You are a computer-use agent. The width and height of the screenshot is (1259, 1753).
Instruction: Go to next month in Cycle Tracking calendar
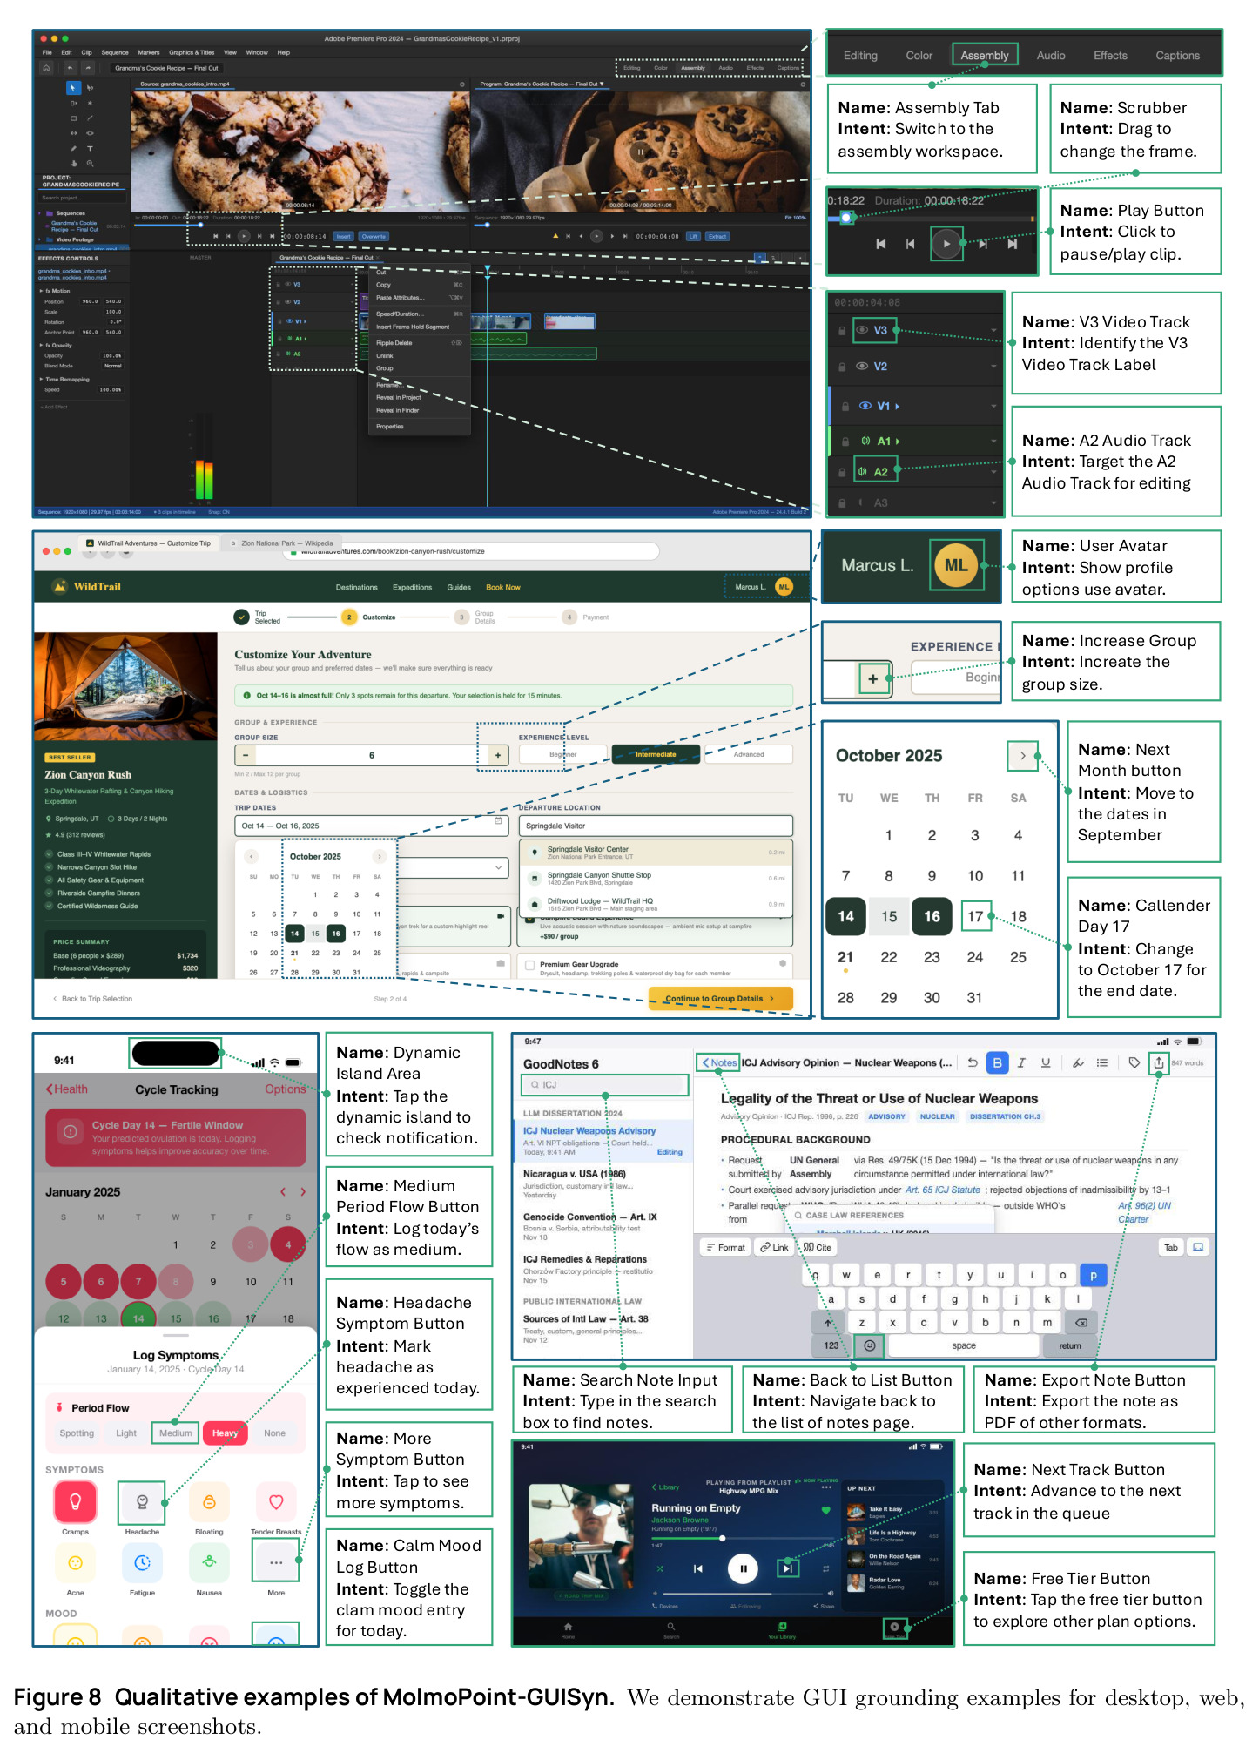pos(303,1191)
